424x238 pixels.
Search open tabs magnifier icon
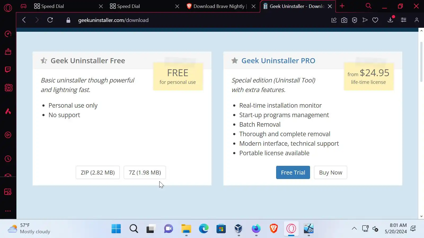pyautogui.click(x=368, y=6)
